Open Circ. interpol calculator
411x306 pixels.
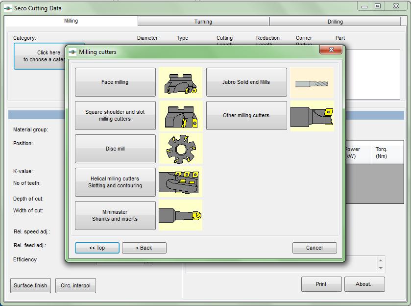[75, 285]
